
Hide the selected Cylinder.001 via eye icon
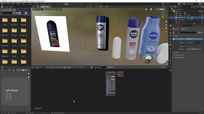(202, 18)
